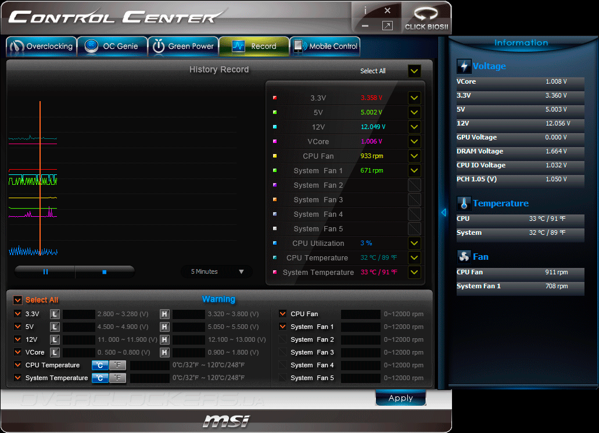Pause the history recording

45,272
